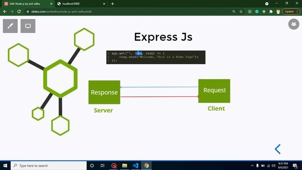The width and height of the screenshot is (302, 170).
Task: Click the Type here to search box
Action: click(49, 166)
